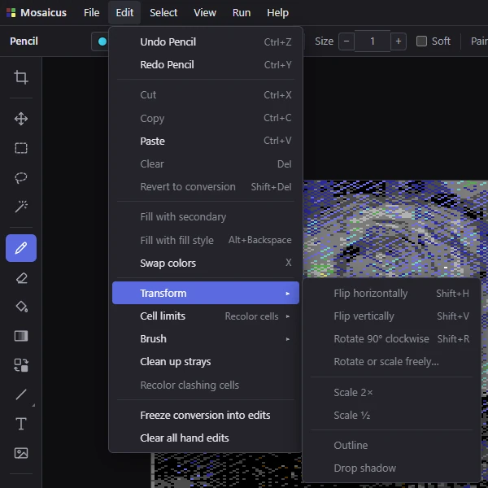Viewport: 488px width, 488px height.
Task: Decrease pencil size with minus button
Action: 346,41
